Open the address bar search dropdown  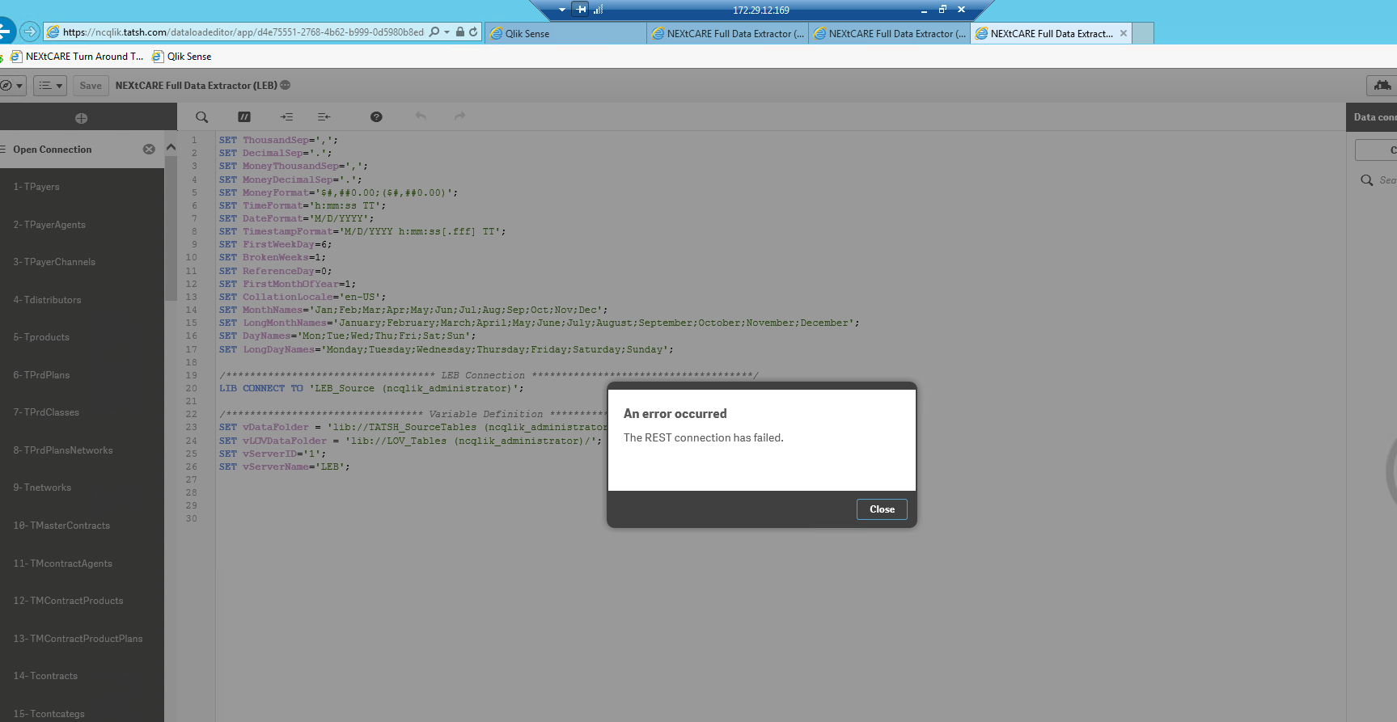click(x=447, y=32)
